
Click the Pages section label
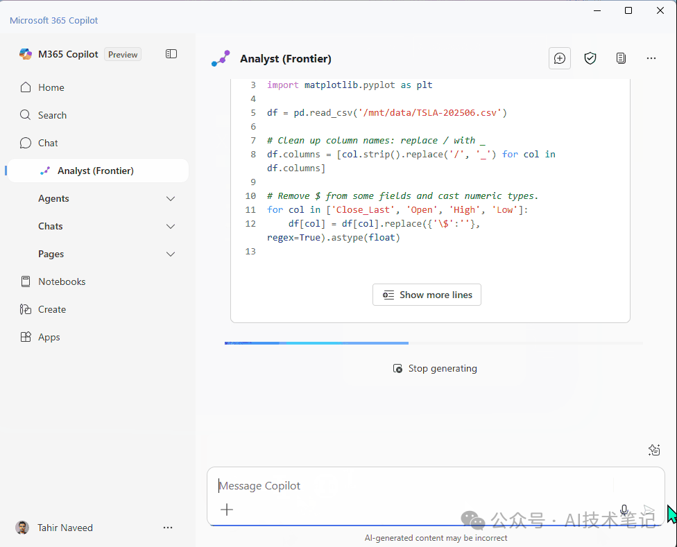coord(51,254)
